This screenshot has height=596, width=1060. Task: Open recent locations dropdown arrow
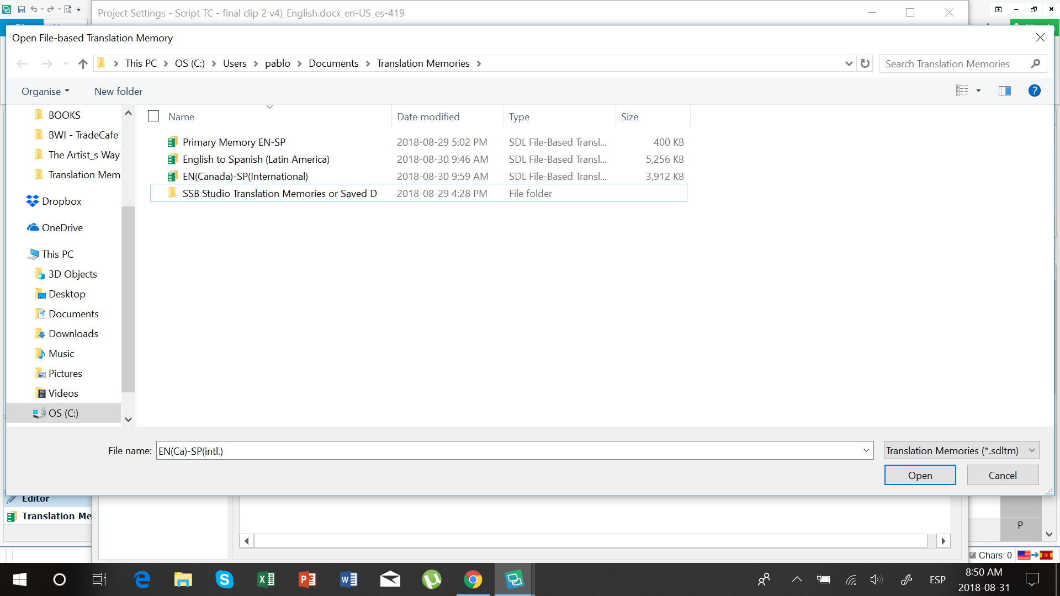pos(66,64)
